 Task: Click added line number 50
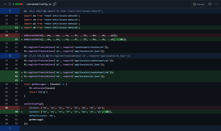(x=16, y=112)
